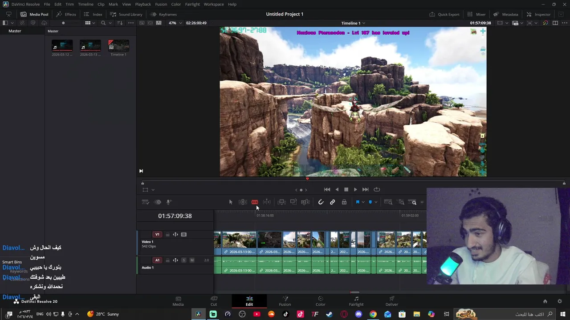The width and height of the screenshot is (570, 320).
Task: Switch to the Deliver page
Action: click(x=392, y=301)
